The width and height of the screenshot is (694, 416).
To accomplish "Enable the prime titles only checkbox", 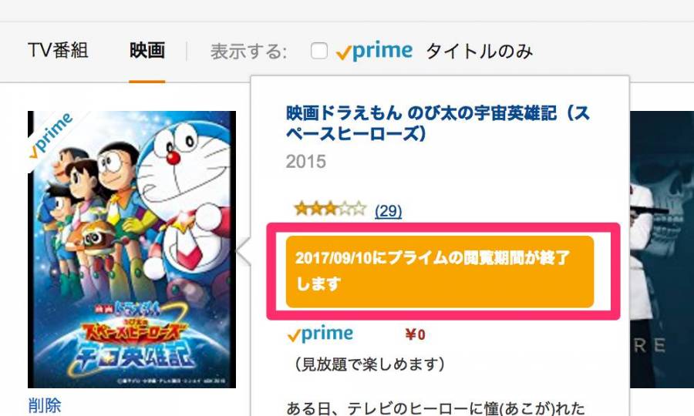I will coord(319,51).
